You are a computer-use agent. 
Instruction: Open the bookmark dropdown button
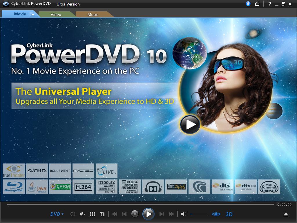click(83, 214)
